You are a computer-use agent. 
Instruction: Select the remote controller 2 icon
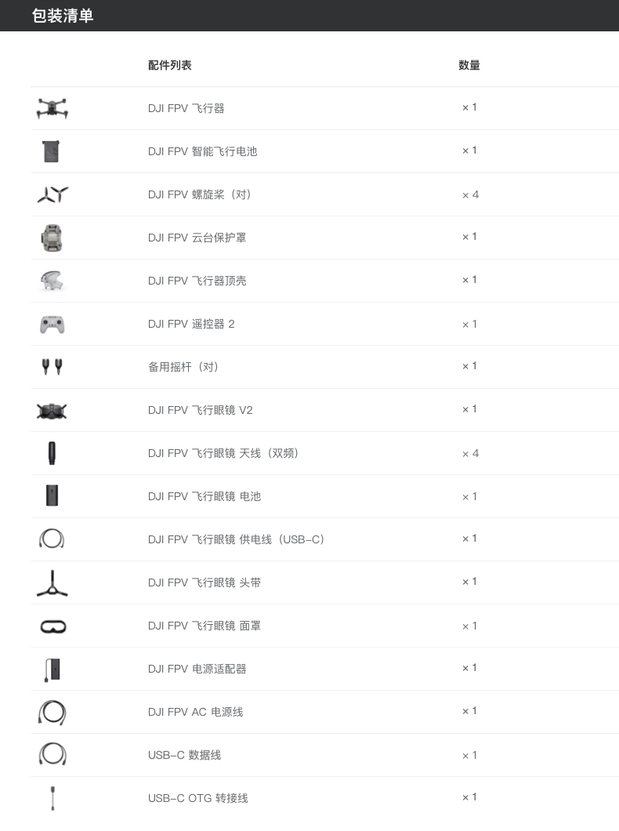[52, 325]
